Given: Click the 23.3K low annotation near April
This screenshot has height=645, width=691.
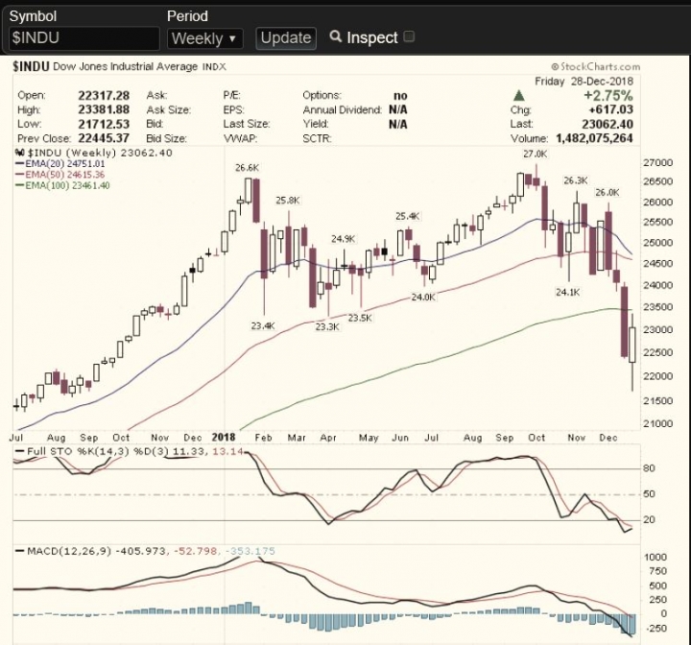Looking at the screenshot, I should point(327,327).
